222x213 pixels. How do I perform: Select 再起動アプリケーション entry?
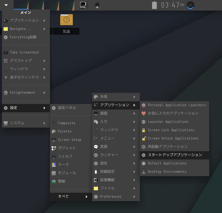click(x=175, y=147)
